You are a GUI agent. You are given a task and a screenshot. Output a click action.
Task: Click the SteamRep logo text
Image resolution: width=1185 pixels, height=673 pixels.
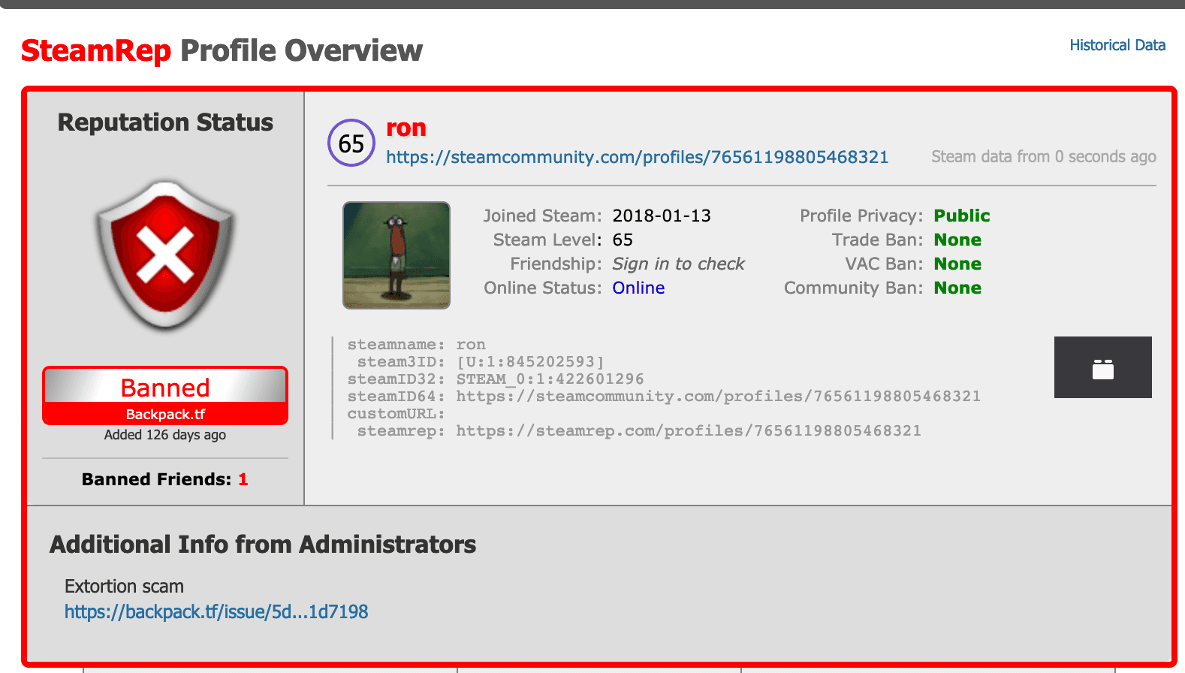pyautogui.click(x=96, y=51)
